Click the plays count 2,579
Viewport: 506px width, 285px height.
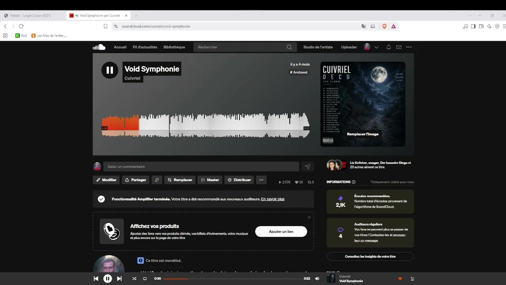pyautogui.click(x=285, y=182)
